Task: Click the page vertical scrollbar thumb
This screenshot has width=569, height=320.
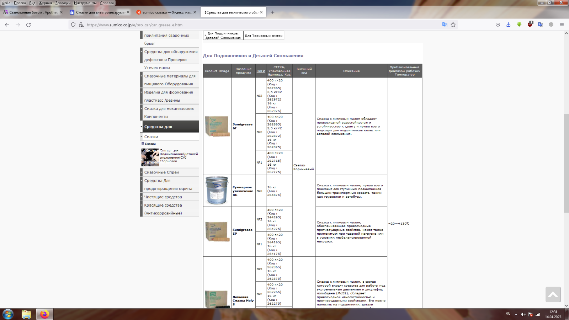Action: tap(566, 163)
